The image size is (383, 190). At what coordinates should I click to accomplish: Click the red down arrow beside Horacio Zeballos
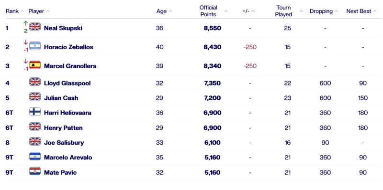pyautogui.click(x=26, y=42)
